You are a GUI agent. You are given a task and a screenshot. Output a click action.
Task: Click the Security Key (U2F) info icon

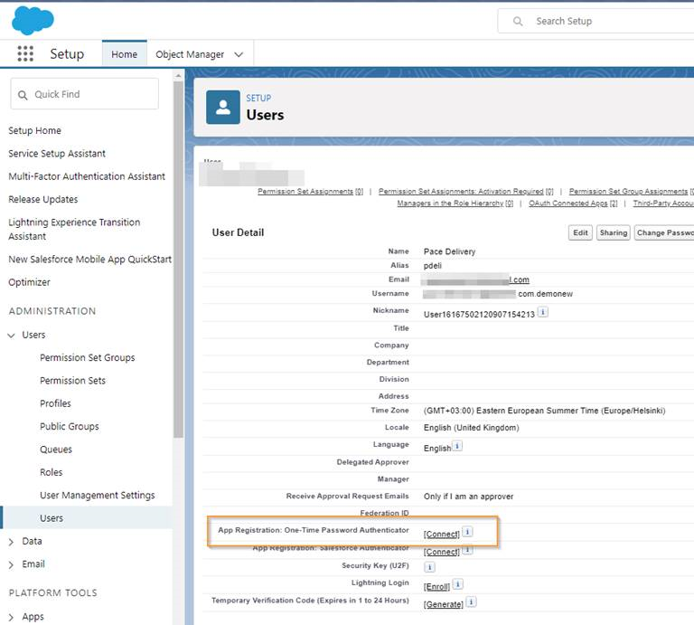point(429,566)
